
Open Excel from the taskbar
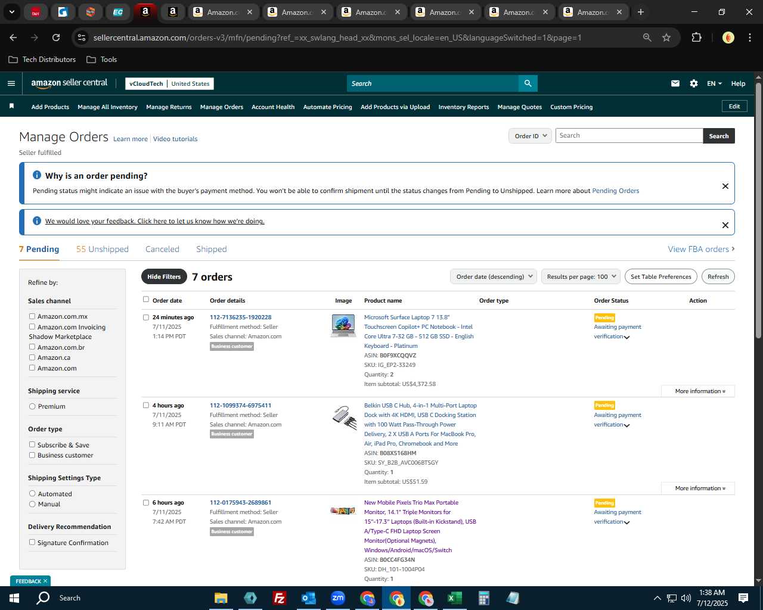pyautogui.click(x=454, y=598)
